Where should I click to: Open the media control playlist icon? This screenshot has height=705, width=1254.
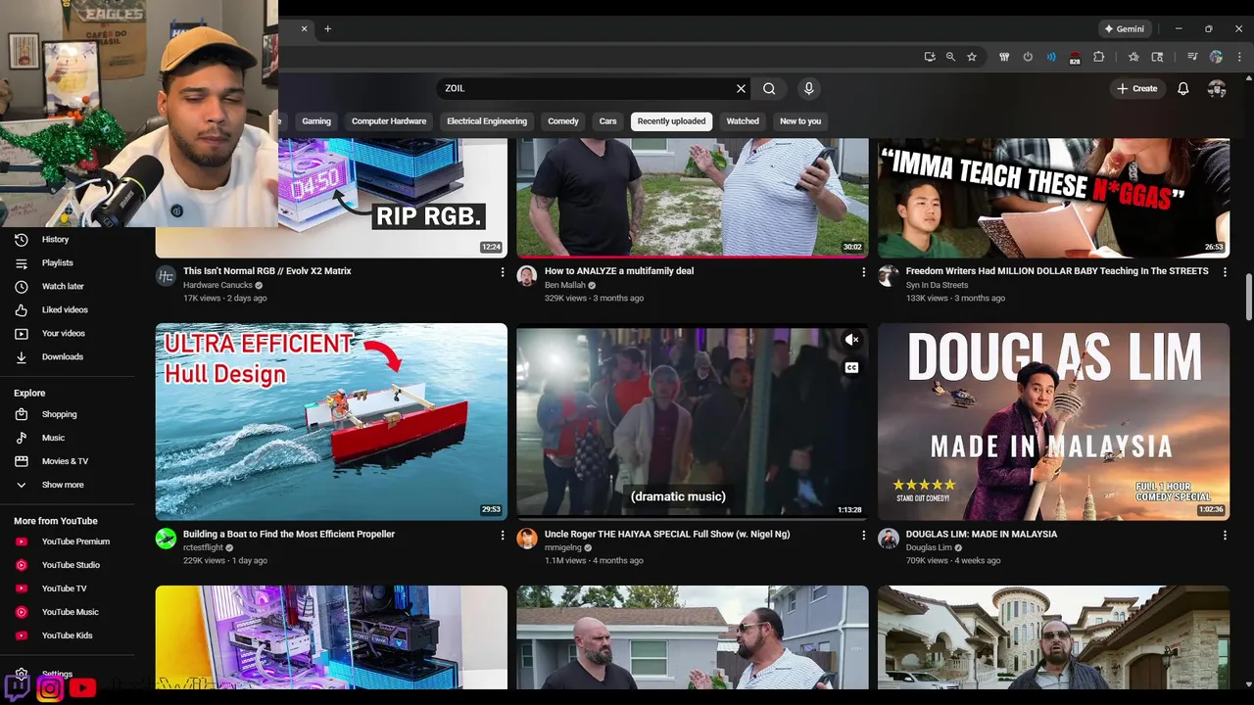click(1192, 57)
